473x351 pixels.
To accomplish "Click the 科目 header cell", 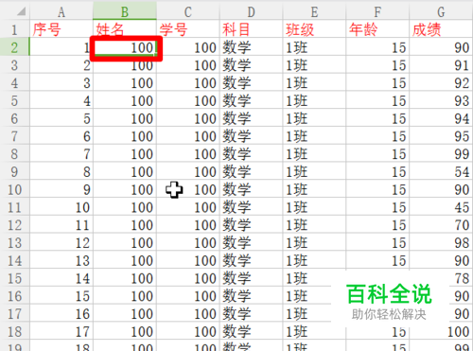I will [252, 29].
